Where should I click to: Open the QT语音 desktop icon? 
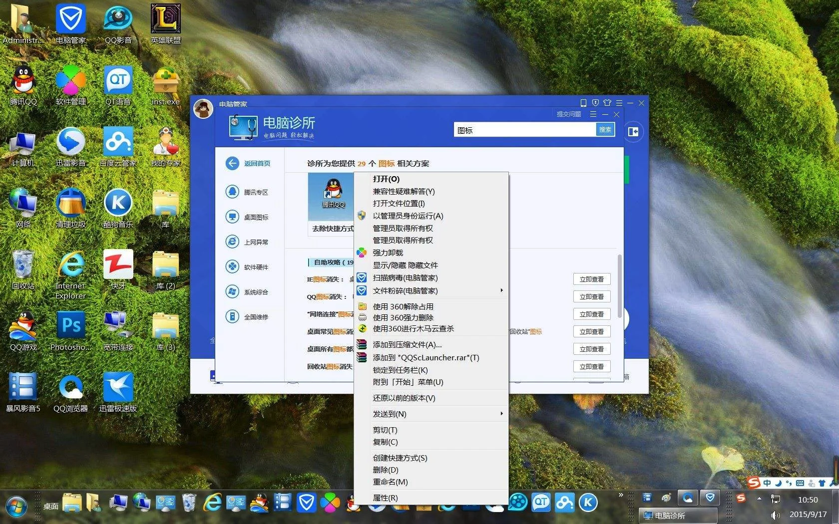tap(118, 85)
